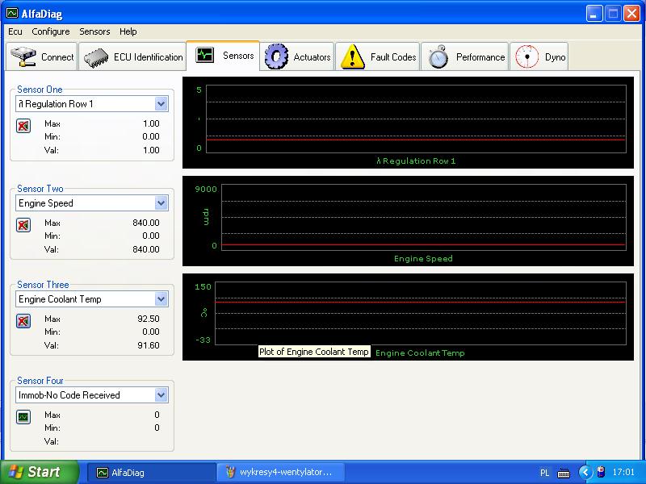Viewport: 646px width, 484px height.
Task: Click the Sensors waveform monitor icon
Action: (205, 55)
